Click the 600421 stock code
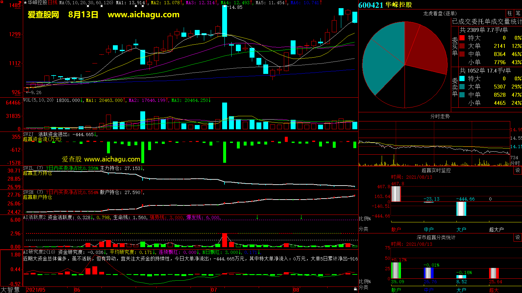 click(x=371, y=5)
